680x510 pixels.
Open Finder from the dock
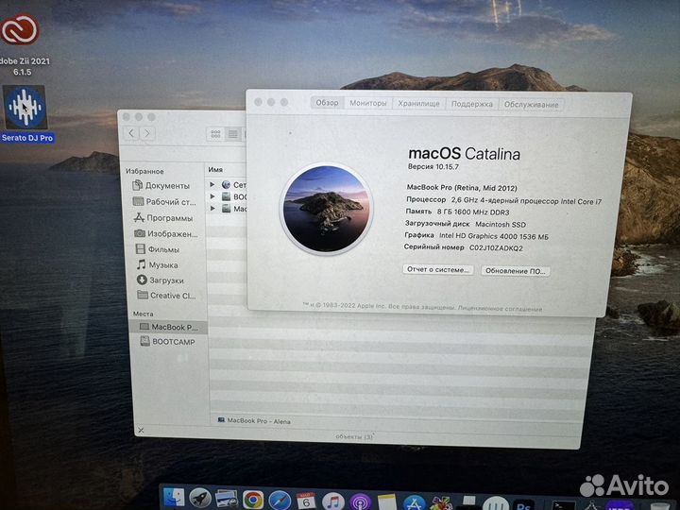[174, 499]
